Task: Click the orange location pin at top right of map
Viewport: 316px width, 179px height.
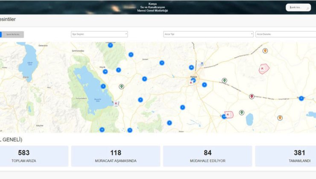Action: tap(265, 51)
